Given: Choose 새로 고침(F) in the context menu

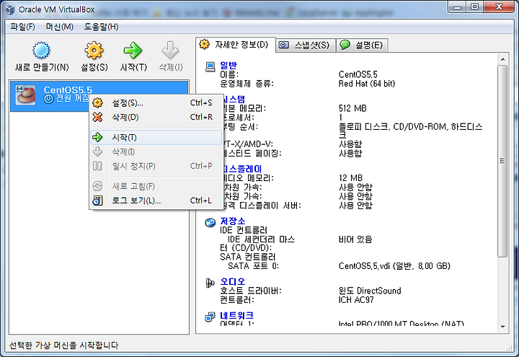Looking at the screenshot, I should click(156, 186).
